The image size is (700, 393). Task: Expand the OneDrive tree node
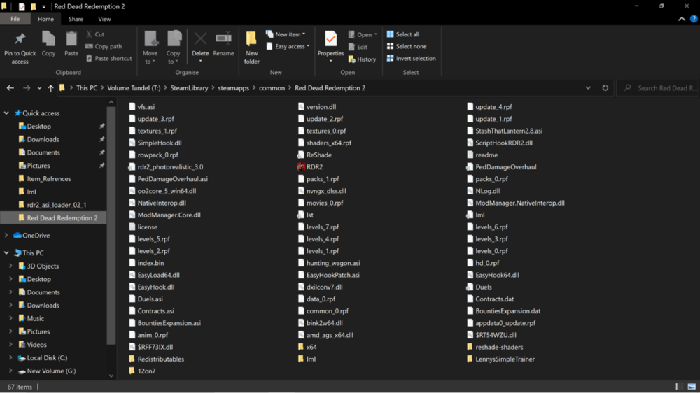point(7,236)
